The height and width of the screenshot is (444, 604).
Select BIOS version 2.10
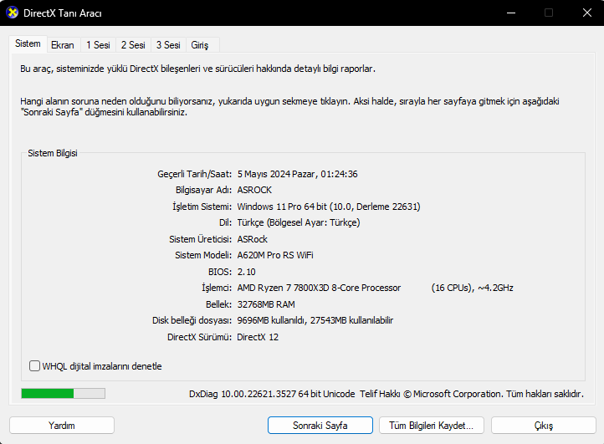247,272
